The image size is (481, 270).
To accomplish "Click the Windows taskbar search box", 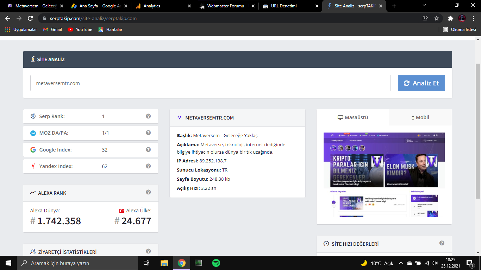I will coord(77,263).
